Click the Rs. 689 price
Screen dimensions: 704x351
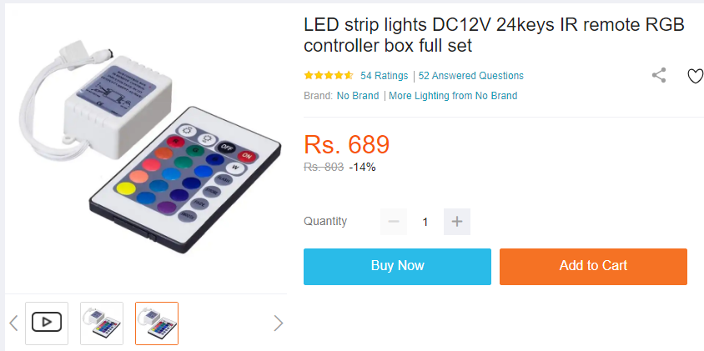tap(347, 144)
